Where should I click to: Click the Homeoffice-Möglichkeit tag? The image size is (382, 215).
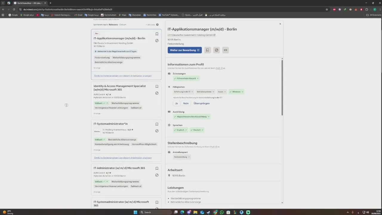(144, 144)
